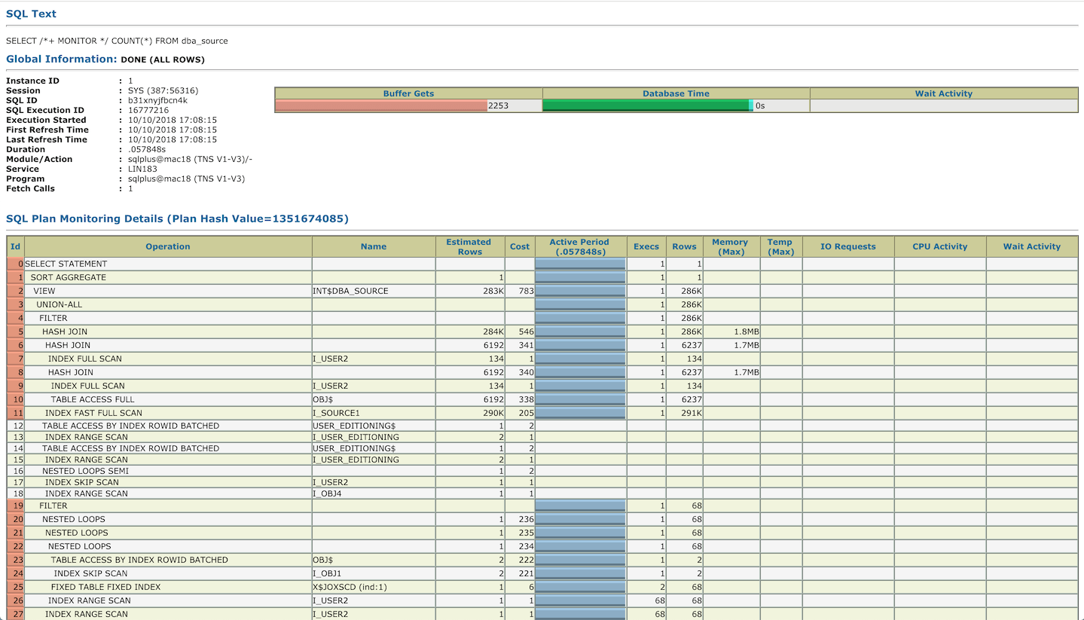Click the Buffer Gets progress bar
The width and height of the screenshot is (1084, 620).
point(381,106)
